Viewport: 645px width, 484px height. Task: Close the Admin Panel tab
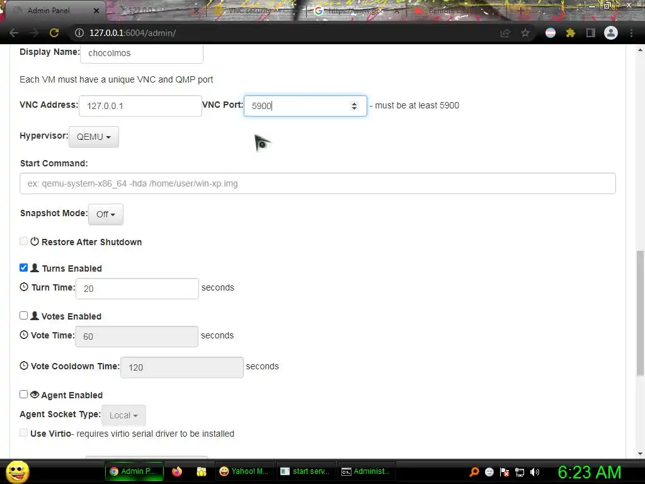coord(96,11)
